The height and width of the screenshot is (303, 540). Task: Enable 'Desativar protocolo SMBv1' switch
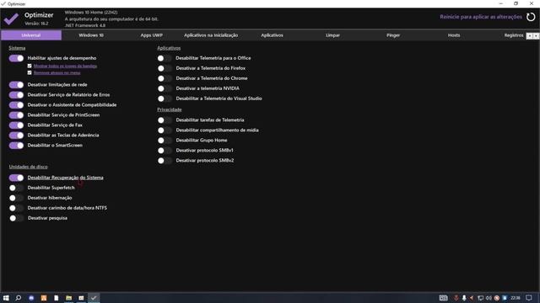165,151
